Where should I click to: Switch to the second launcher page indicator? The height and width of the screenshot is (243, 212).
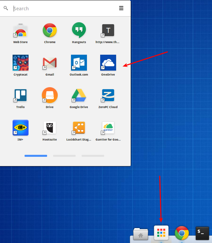[x=64, y=156]
